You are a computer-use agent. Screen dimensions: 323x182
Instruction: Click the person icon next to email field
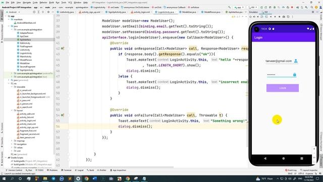[296, 61]
